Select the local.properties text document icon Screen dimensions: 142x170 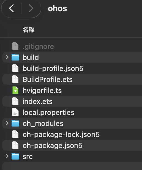pos(15,112)
